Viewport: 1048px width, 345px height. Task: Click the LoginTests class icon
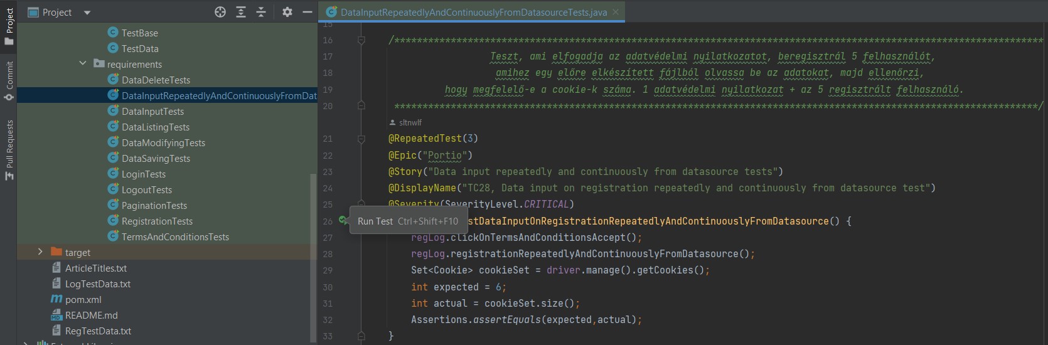click(x=113, y=173)
